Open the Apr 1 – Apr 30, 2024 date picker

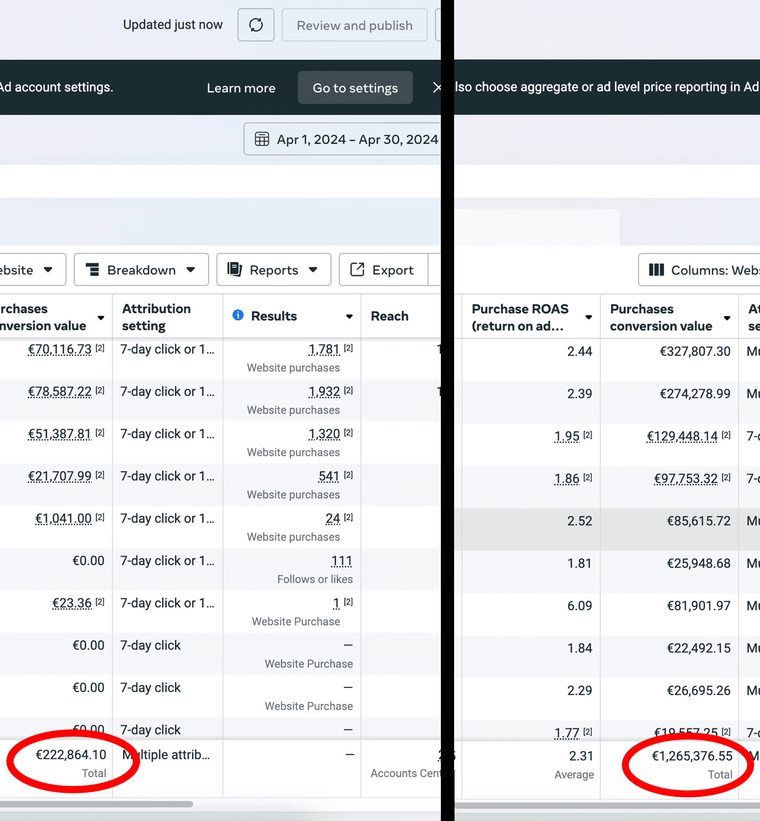click(x=342, y=139)
